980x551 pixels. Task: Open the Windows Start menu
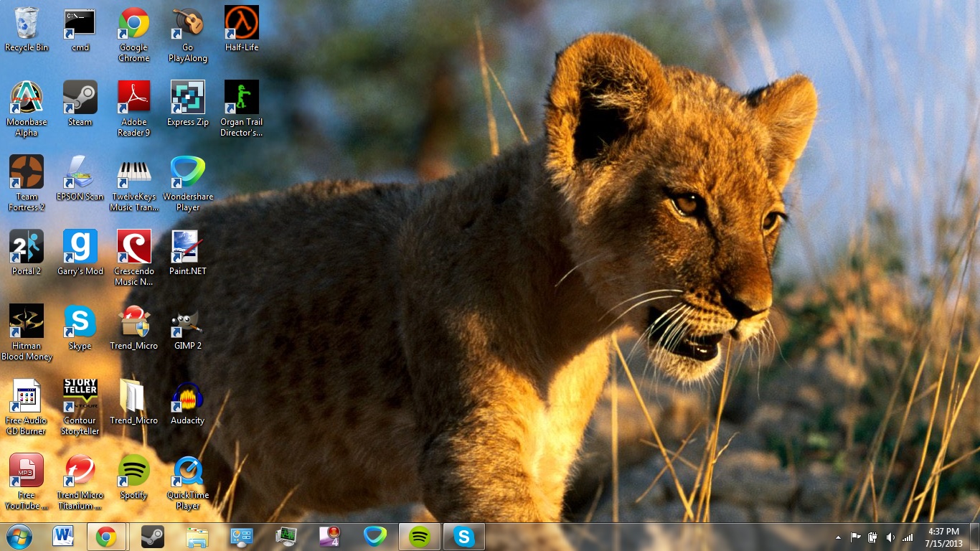(19, 537)
